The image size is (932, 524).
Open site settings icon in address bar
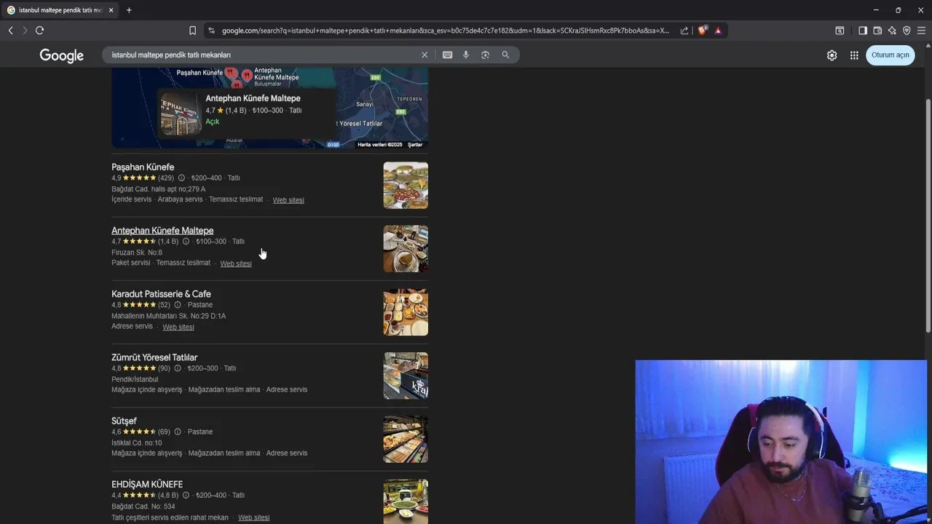211,31
